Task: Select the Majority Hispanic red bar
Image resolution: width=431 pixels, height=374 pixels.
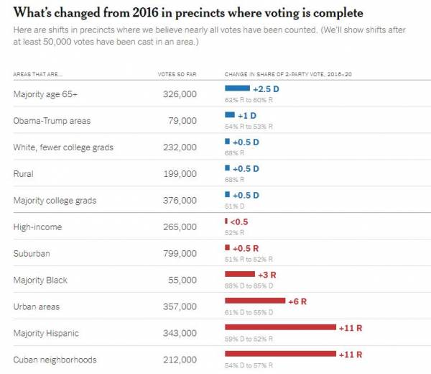Action: 280,327
